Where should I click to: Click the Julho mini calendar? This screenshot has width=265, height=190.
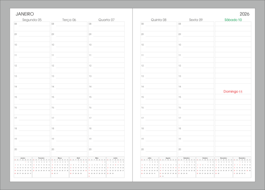(x=150, y=167)
